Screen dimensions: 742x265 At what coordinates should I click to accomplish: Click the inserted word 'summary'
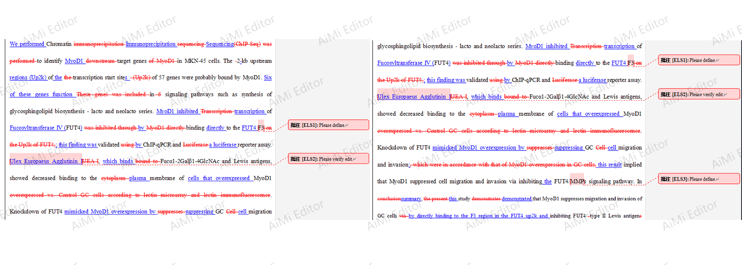pos(411,198)
